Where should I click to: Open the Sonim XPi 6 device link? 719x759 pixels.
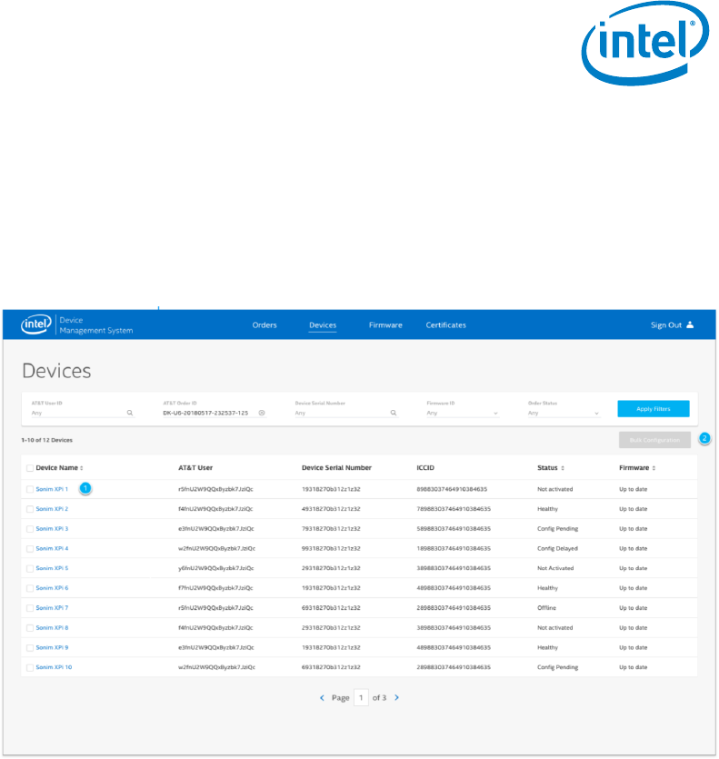(x=52, y=588)
